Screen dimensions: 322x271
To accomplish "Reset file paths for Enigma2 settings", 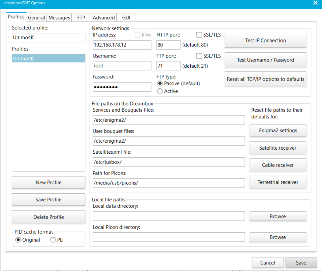I will [278, 131].
